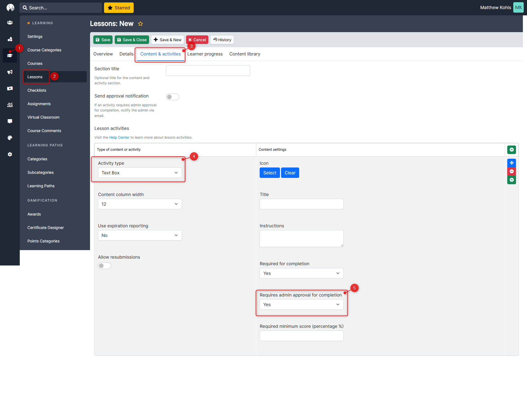The height and width of the screenshot is (397, 527).
Task: Click the blue move activity row icon
Action: [511, 163]
